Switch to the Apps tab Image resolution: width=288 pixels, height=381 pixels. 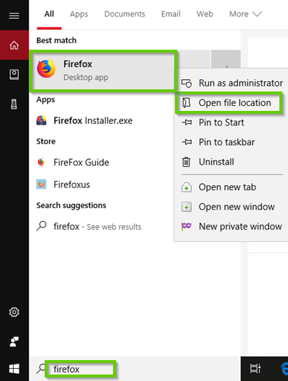(79, 14)
